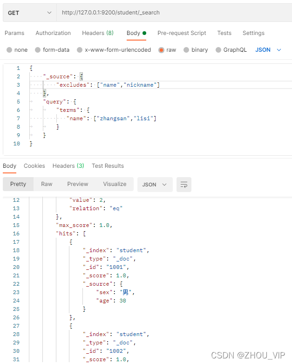Select the response Body tab
The height and width of the screenshot is (364, 292).
point(9,166)
